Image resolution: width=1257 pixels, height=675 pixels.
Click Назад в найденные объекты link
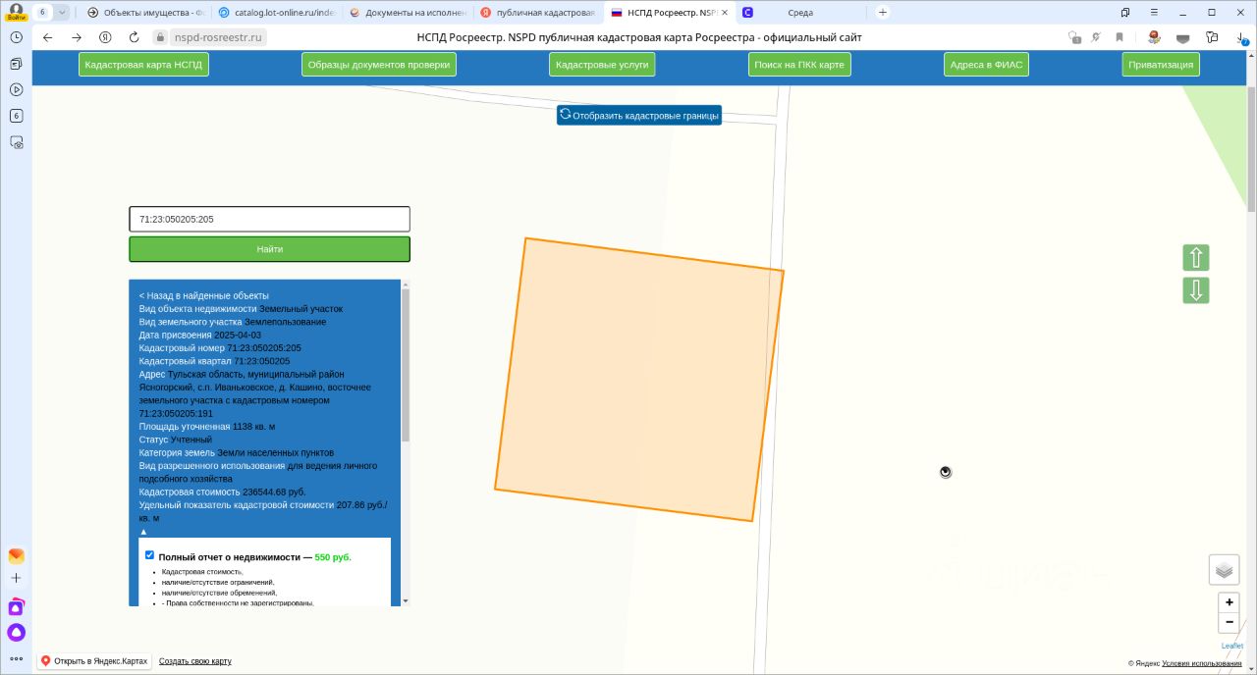pyautogui.click(x=203, y=295)
